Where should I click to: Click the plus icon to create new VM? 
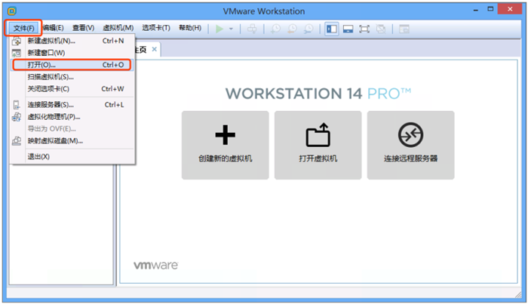225,135
